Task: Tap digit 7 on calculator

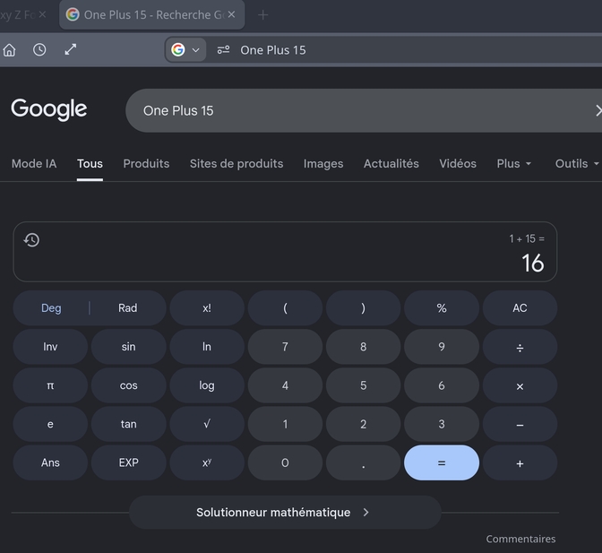Action: [285, 347]
